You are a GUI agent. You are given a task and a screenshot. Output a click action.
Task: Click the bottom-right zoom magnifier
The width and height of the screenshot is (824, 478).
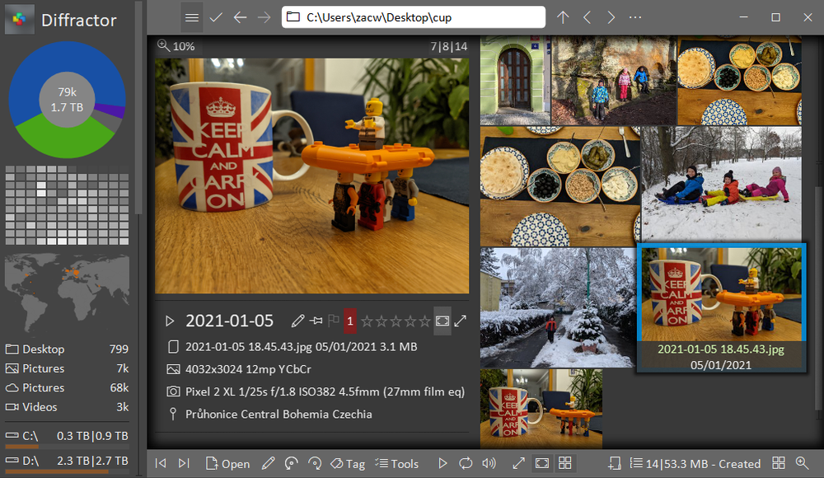click(x=802, y=463)
